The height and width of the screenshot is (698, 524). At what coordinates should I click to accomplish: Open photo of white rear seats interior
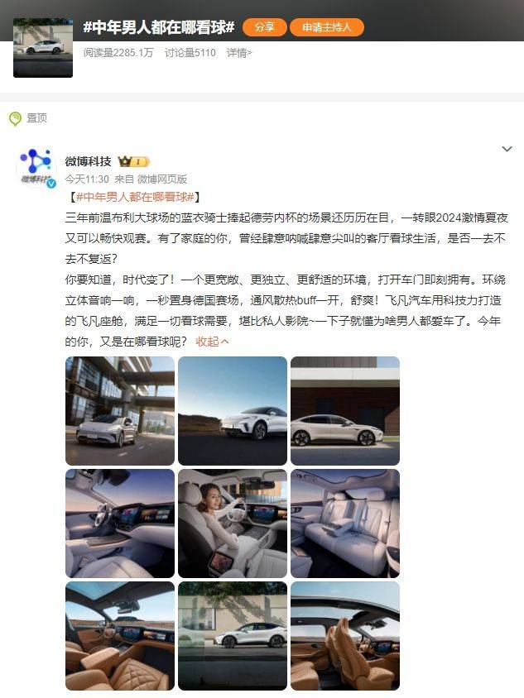pyautogui.click(x=345, y=523)
